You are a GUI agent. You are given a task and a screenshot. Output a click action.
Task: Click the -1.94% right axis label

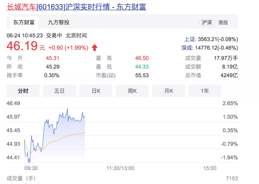[x=229, y=158]
